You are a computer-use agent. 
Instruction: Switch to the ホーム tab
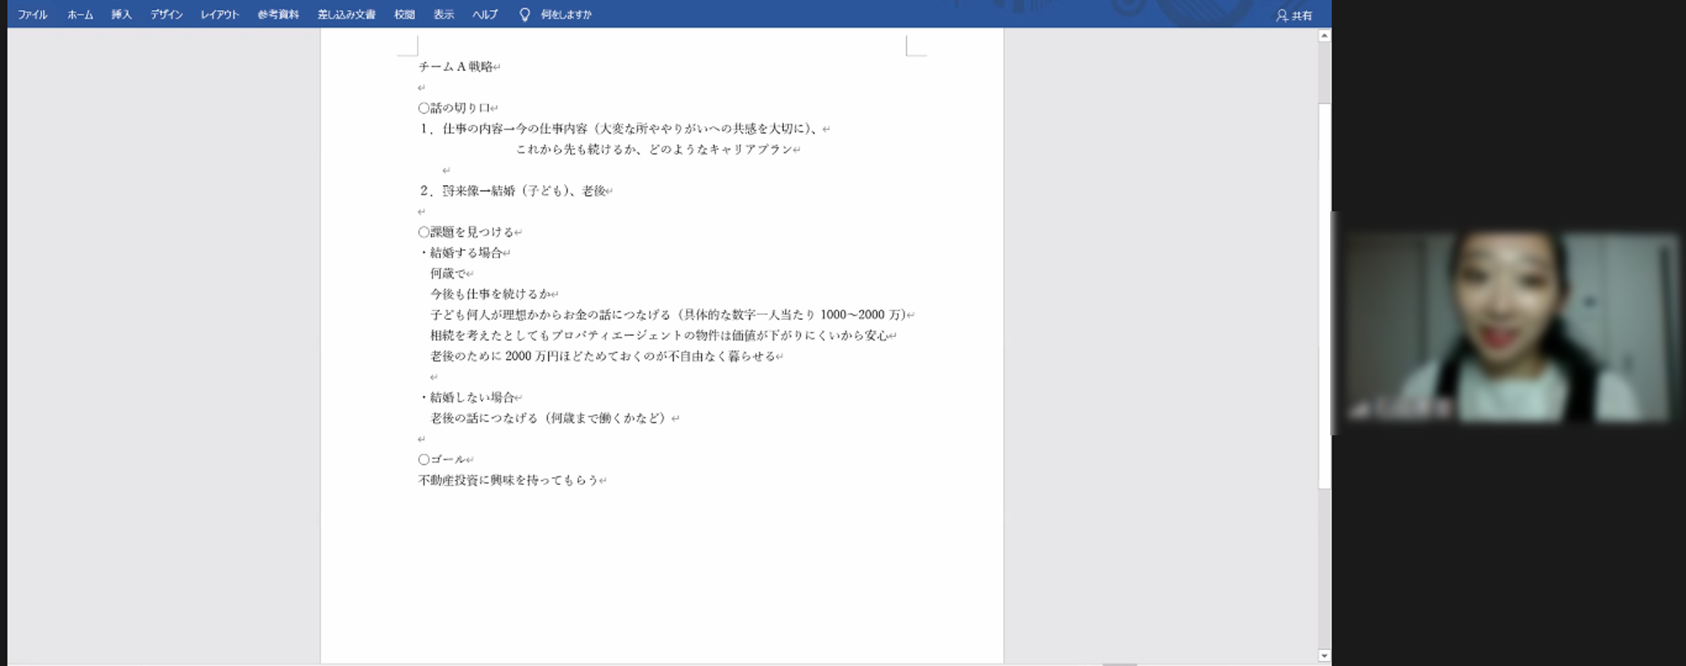pyautogui.click(x=80, y=14)
